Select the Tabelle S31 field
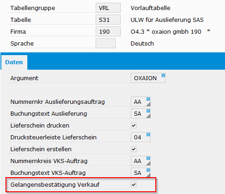Image resolution: width=225 pixels, height=194 pixels. [x=108, y=20]
